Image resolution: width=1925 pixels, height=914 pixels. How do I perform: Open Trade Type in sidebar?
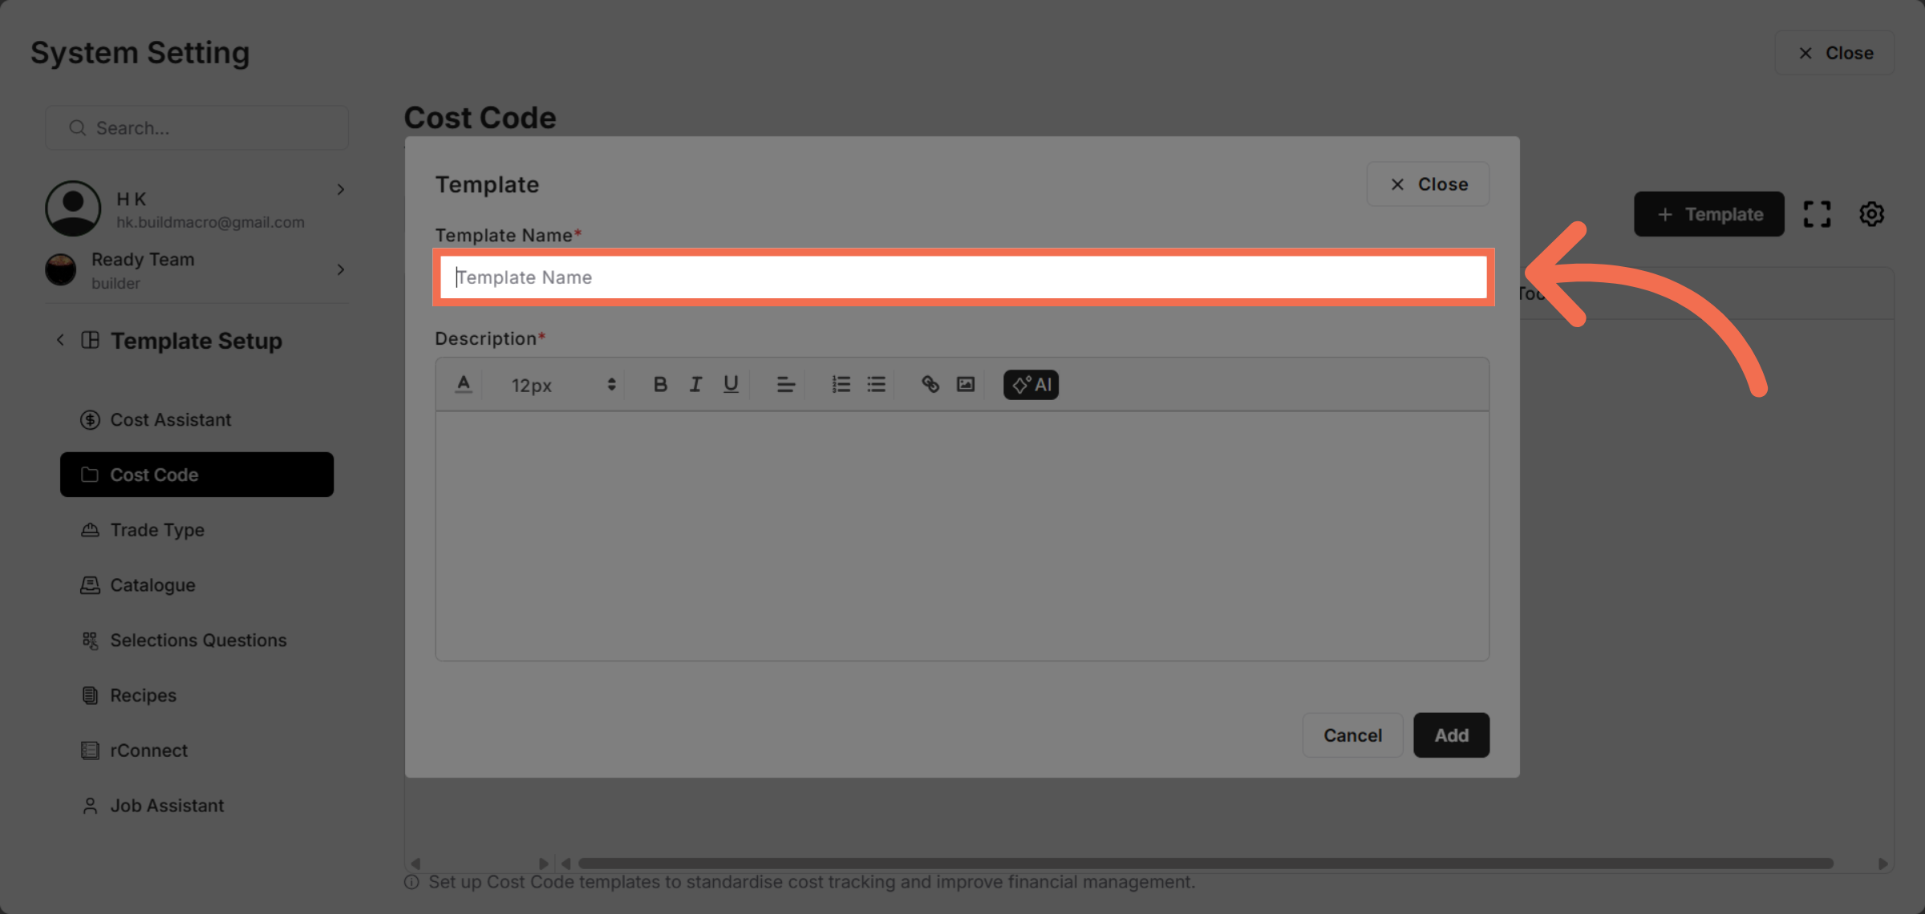157,530
